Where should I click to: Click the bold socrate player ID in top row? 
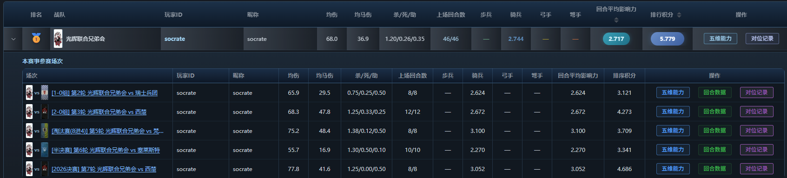tap(175, 39)
